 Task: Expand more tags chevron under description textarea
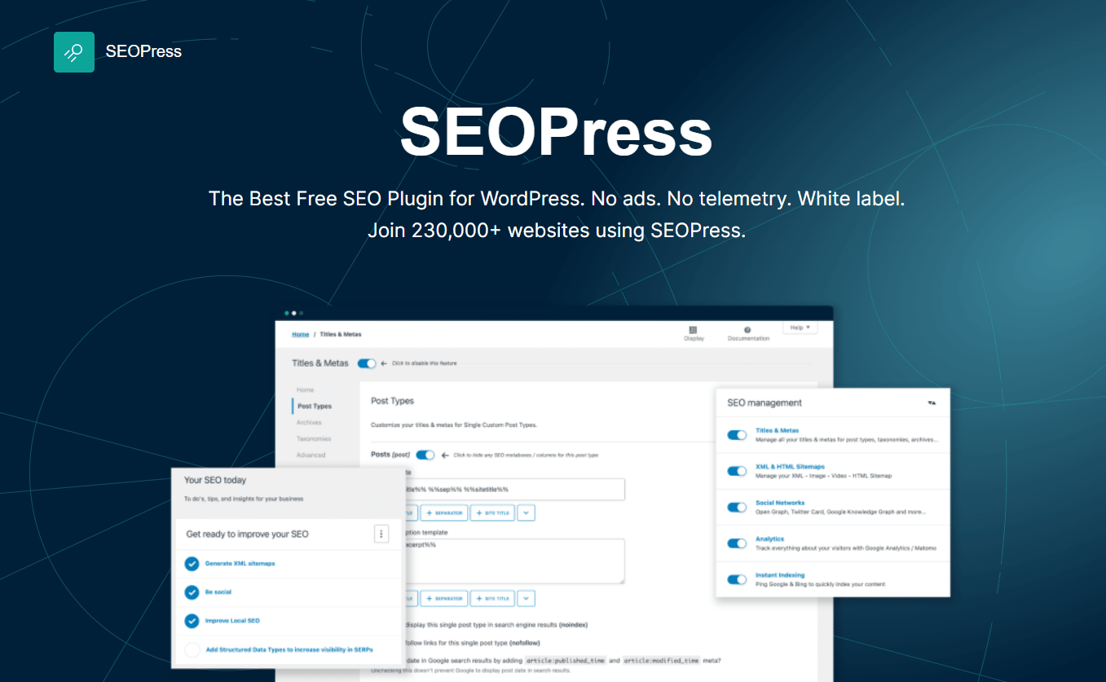527,599
